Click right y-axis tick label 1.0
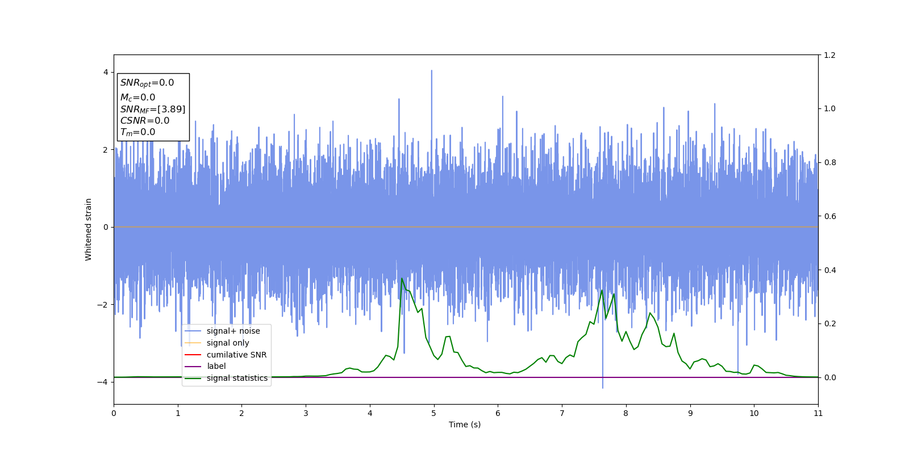 (x=829, y=109)
